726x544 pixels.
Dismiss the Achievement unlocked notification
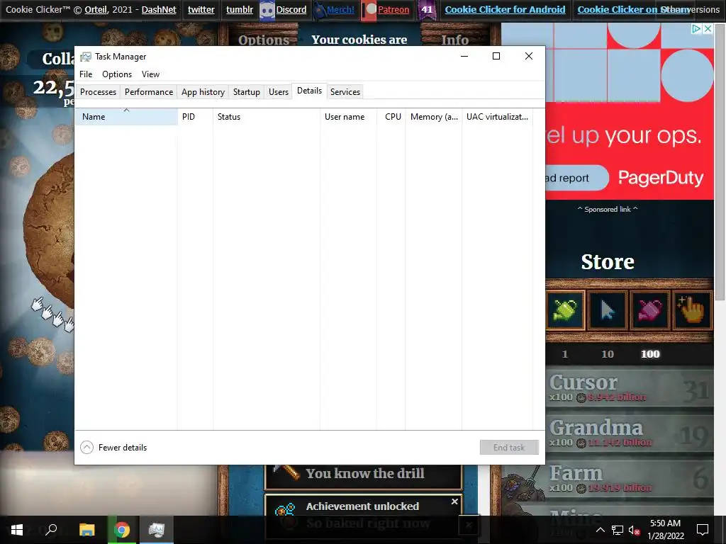pos(454,501)
